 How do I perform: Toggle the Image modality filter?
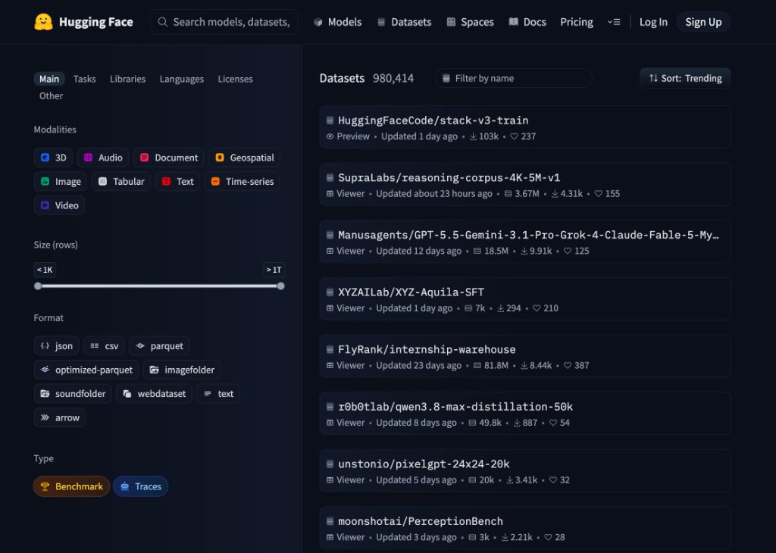pyautogui.click(x=61, y=182)
